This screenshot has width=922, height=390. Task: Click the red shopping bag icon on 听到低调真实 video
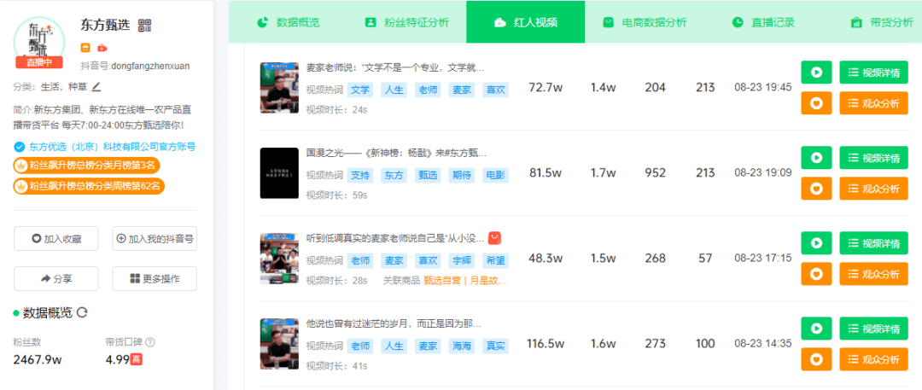(x=494, y=238)
